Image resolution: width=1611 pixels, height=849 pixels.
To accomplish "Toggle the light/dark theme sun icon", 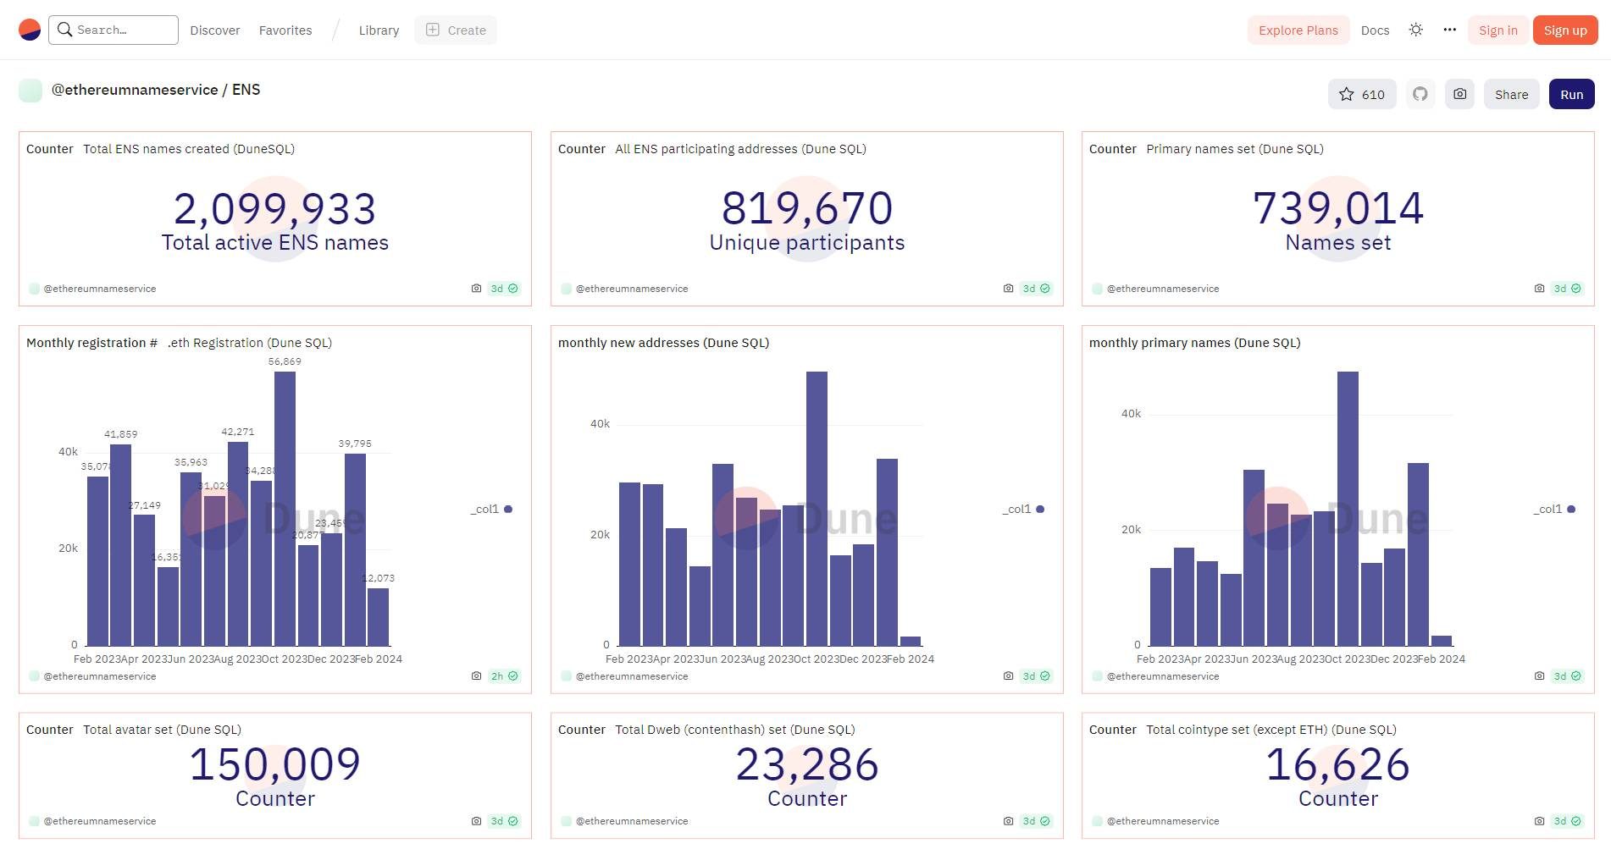I will (1416, 30).
